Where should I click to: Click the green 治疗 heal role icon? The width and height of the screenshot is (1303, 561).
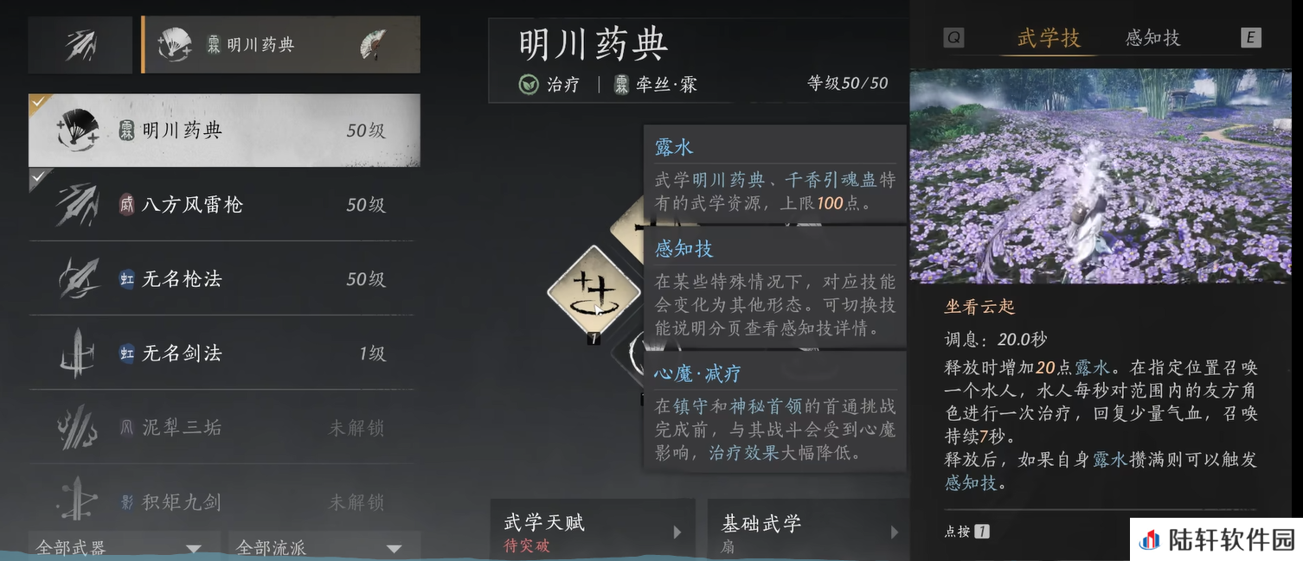coord(528,85)
